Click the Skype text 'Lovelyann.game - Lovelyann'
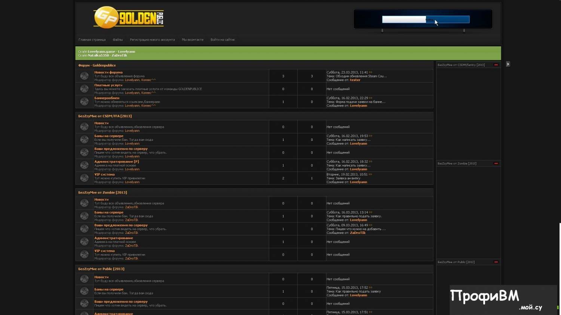 tap(111, 52)
